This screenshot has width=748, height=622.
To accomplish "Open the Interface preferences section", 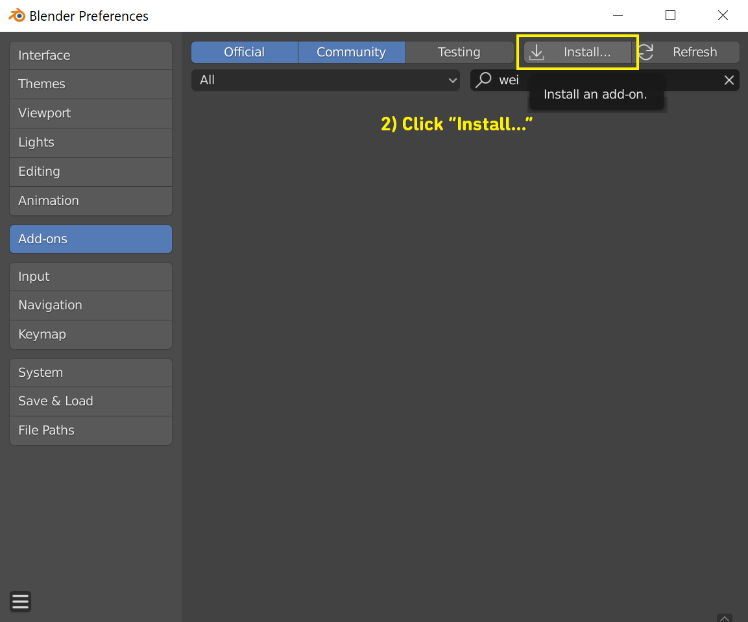I will coord(91,55).
